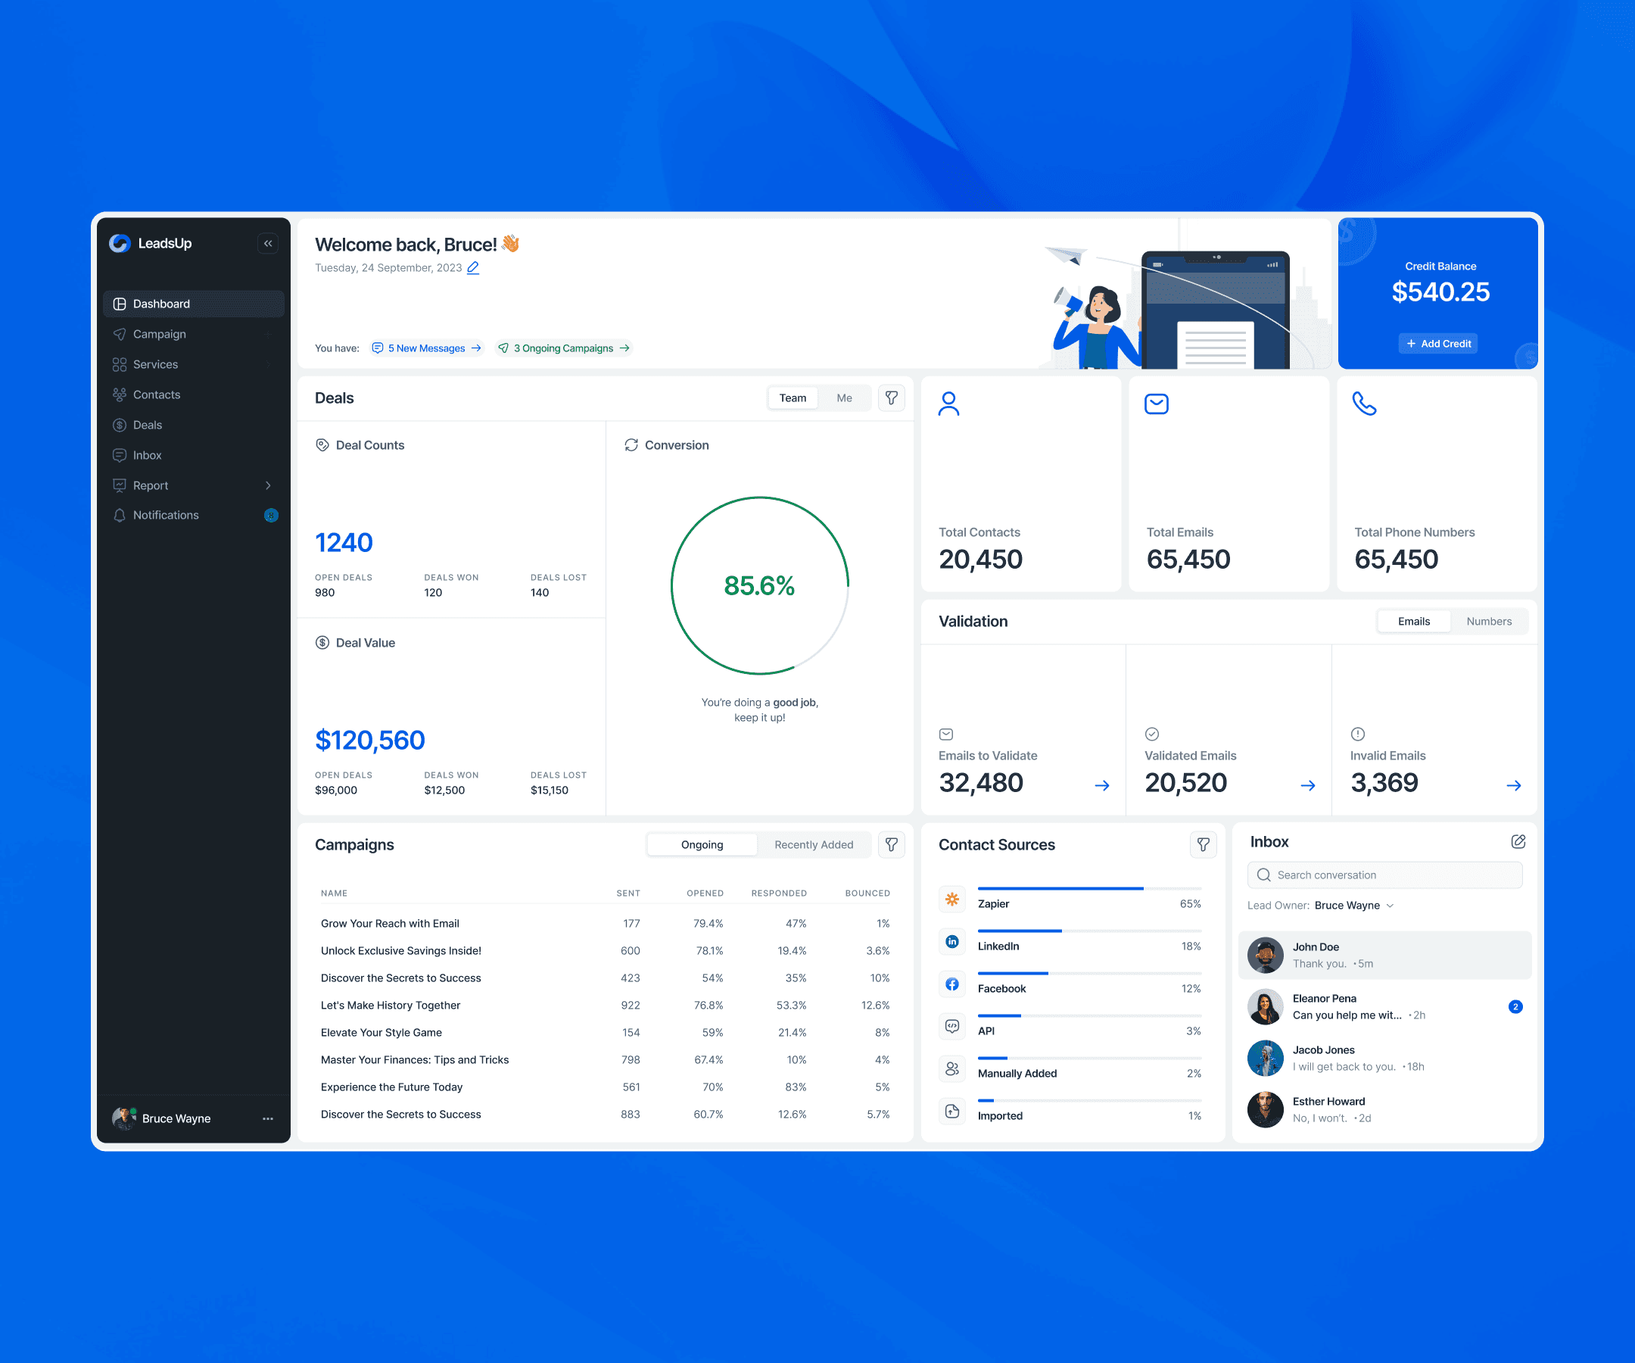Open the Contact Sources filter icon
This screenshot has width=1635, height=1363.
coord(1203,845)
